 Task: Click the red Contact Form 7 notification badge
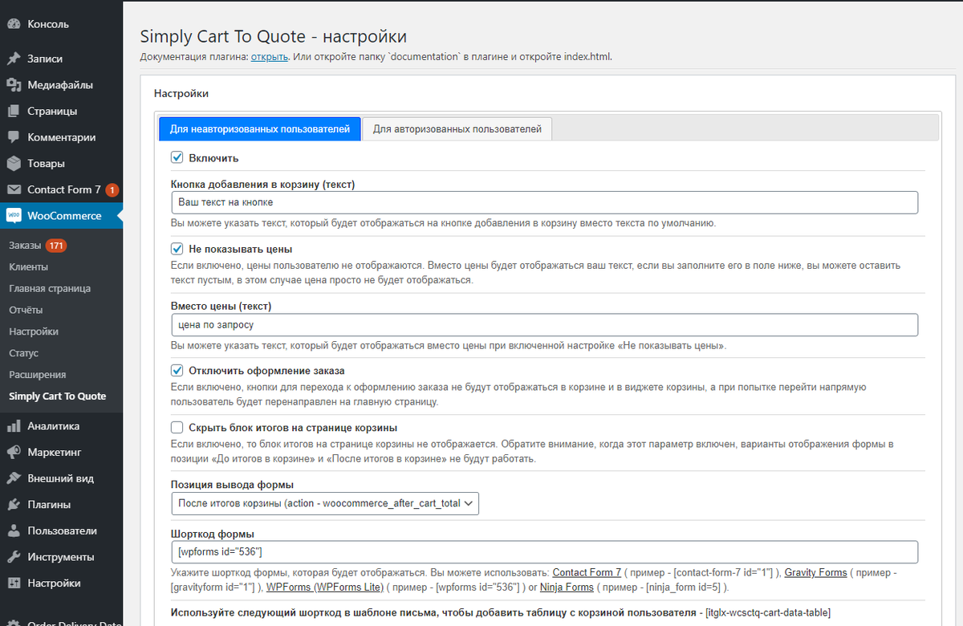tap(112, 190)
